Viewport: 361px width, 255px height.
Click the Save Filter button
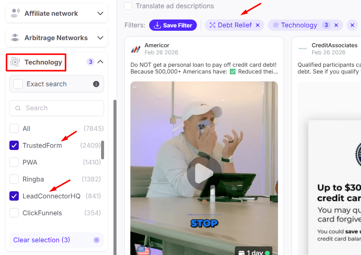click(173, 25)
